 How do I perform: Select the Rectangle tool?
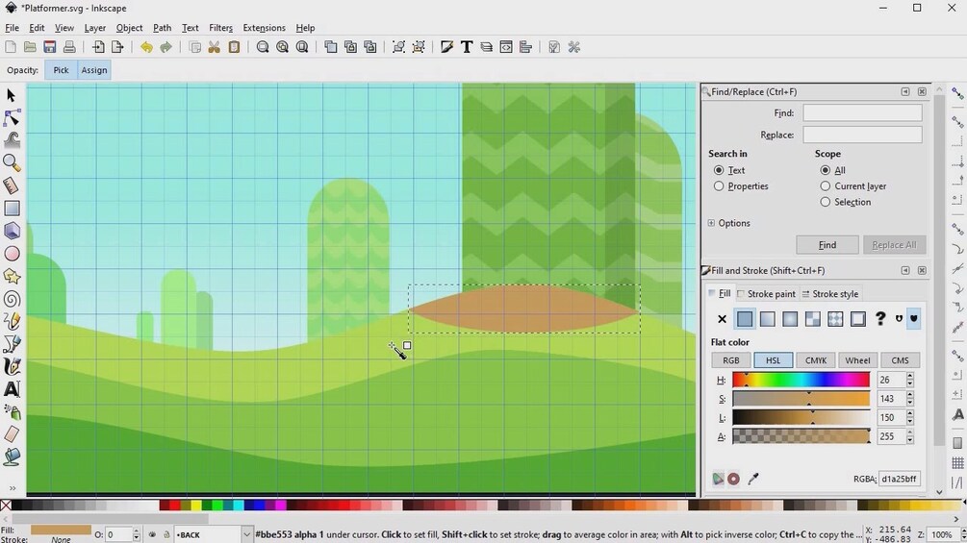[12, 209]
